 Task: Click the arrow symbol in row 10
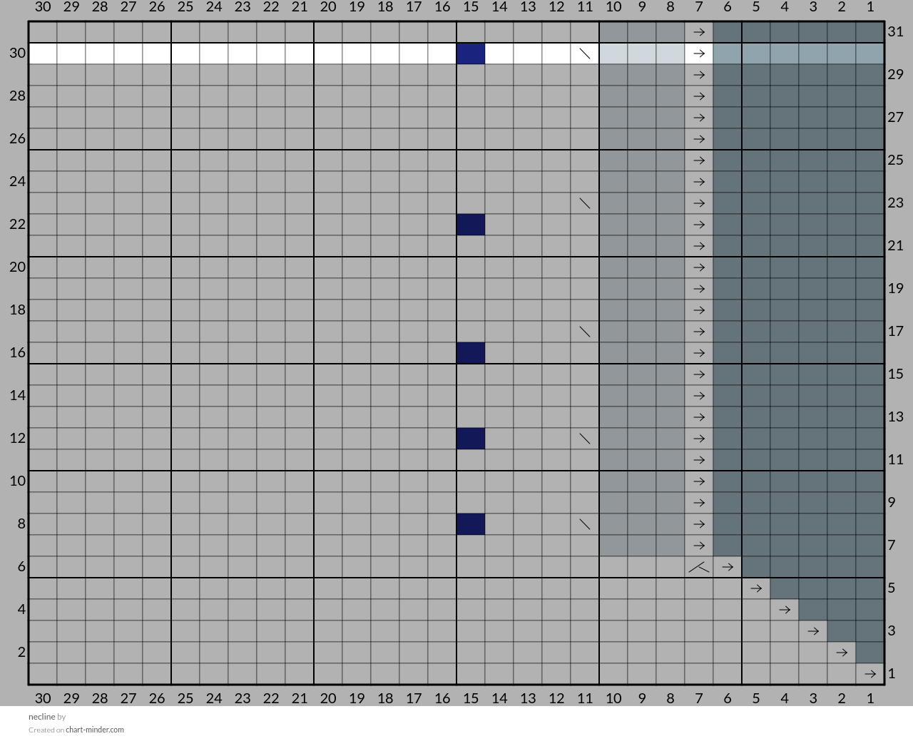coord(699,481)
